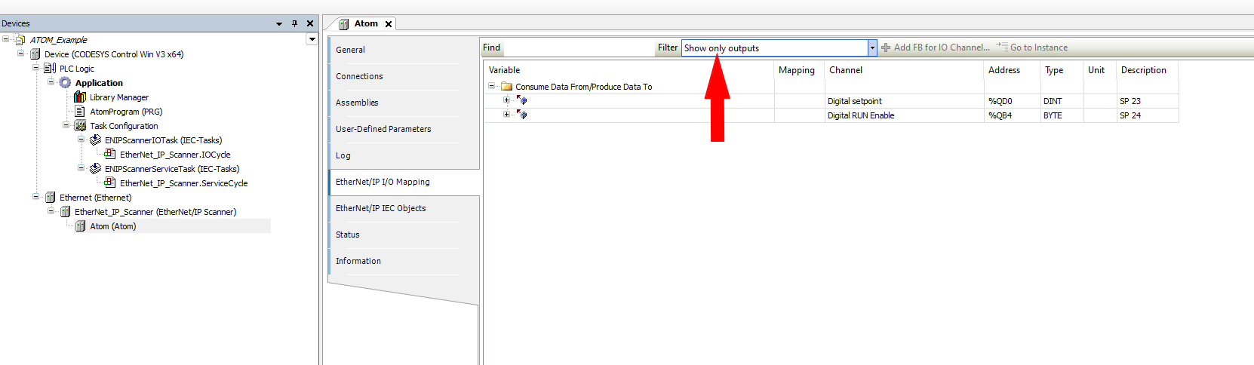Click the Address column header
Viewport: 1254px width, 365px height.
click(1013, 70)
